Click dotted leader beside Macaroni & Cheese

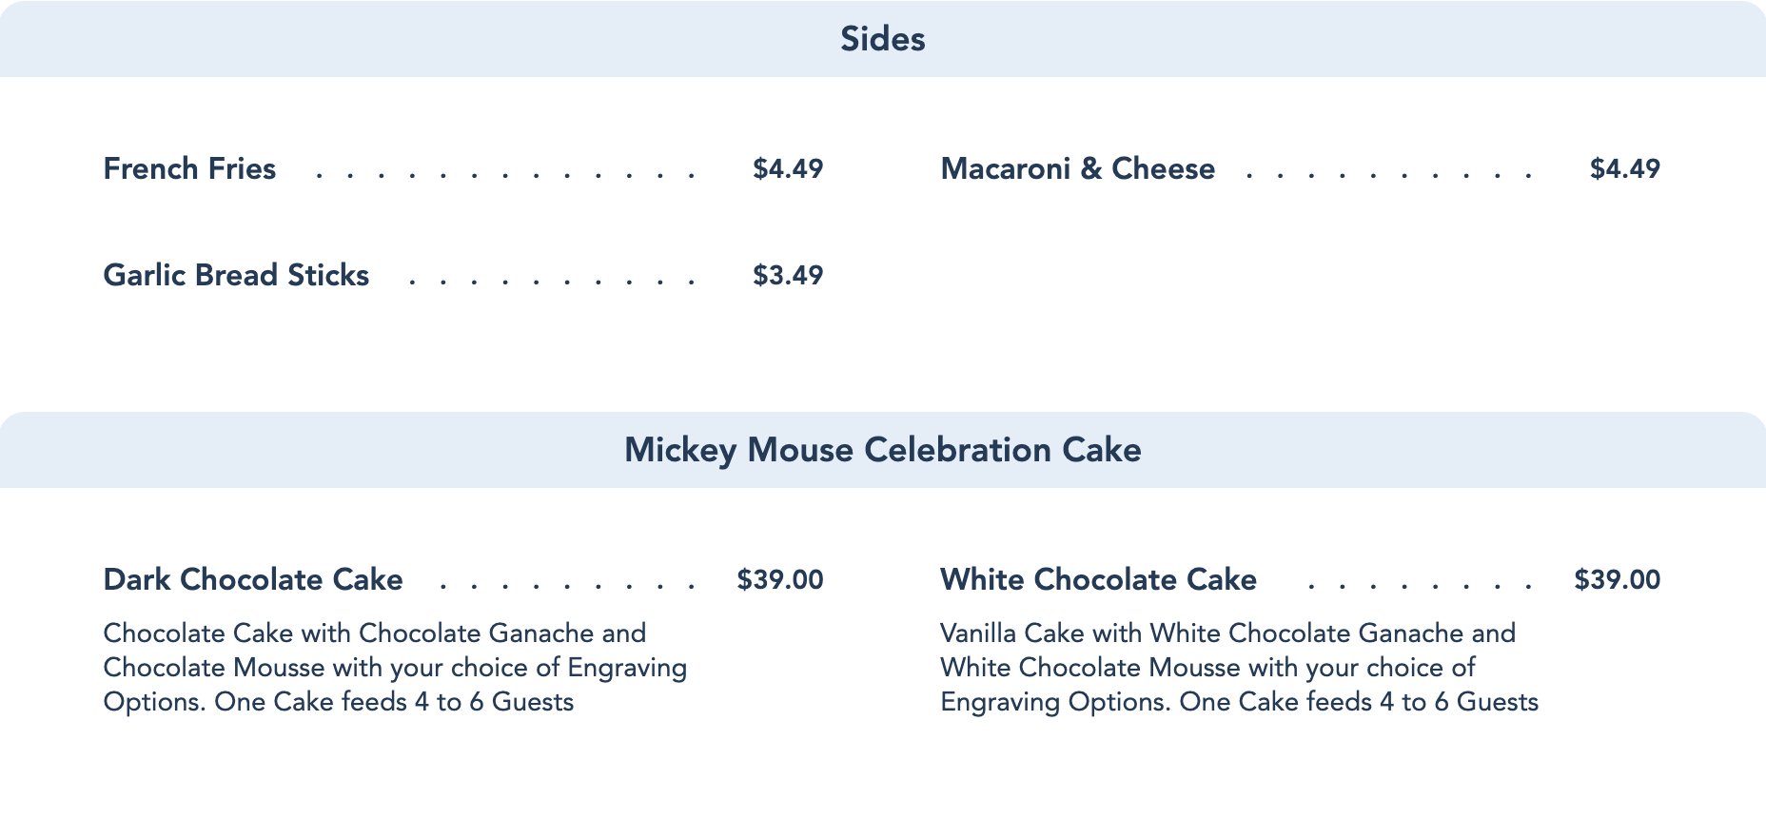pyautogui.click(x=1388, y=174)
